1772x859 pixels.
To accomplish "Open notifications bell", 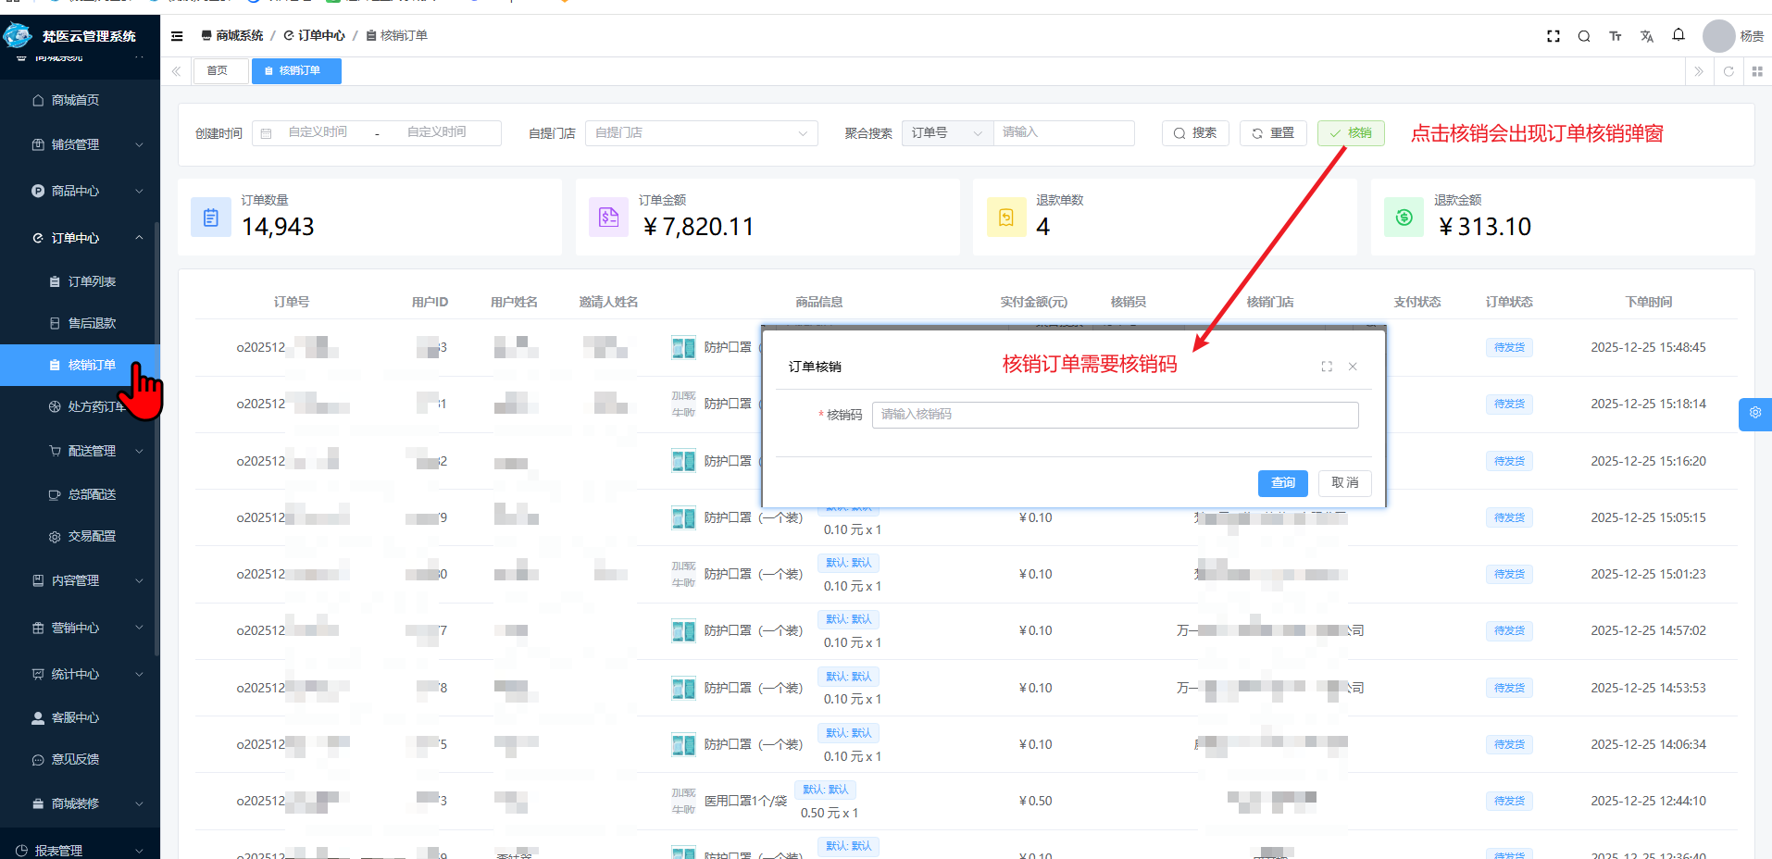I will (1678, 35).
